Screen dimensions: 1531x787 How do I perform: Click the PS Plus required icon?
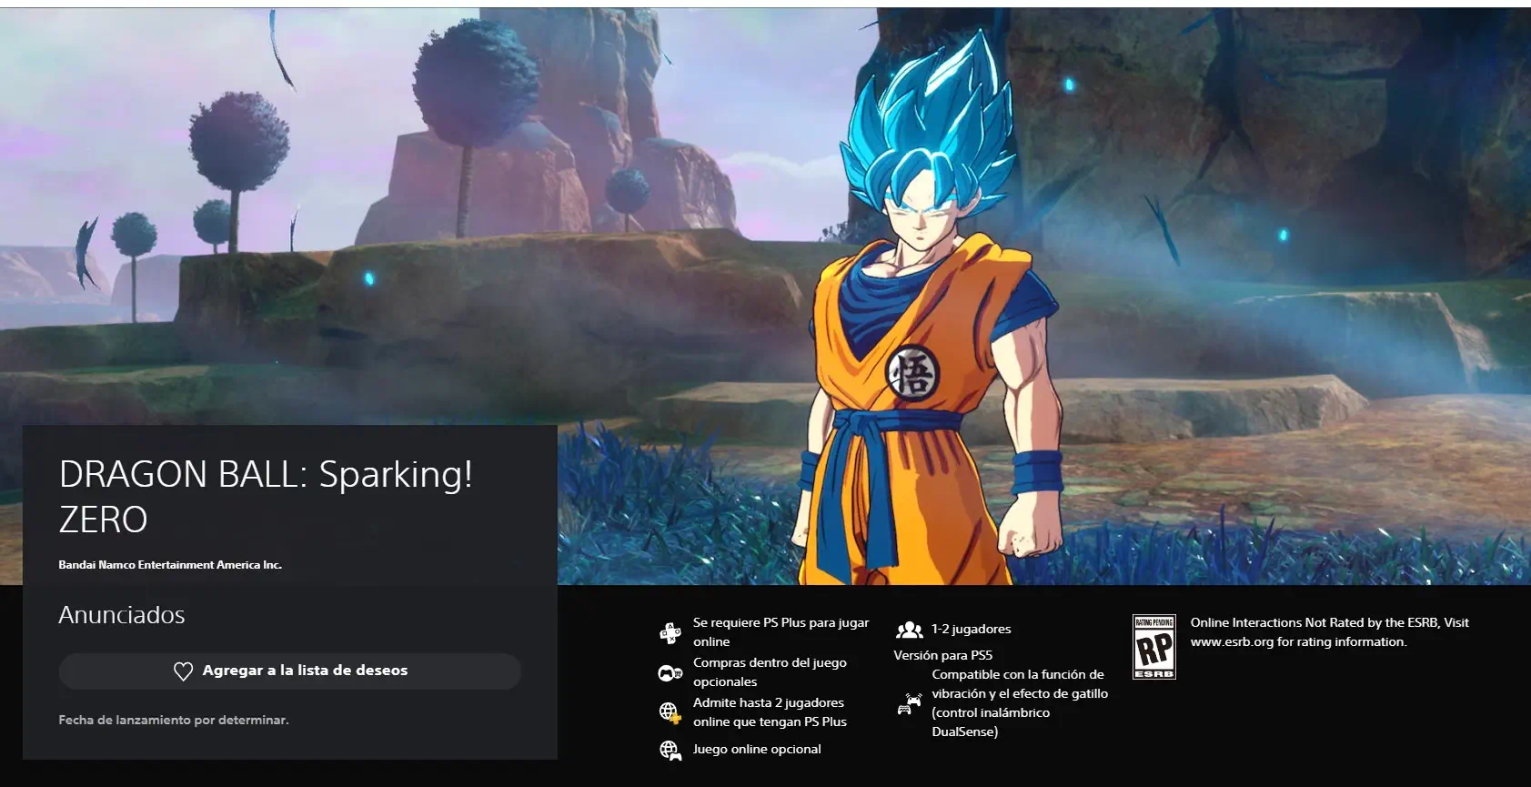(x=670, y=632)
